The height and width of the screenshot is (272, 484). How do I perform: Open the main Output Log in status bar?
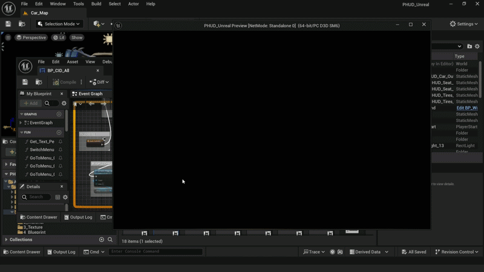click(x=62, y=252)
